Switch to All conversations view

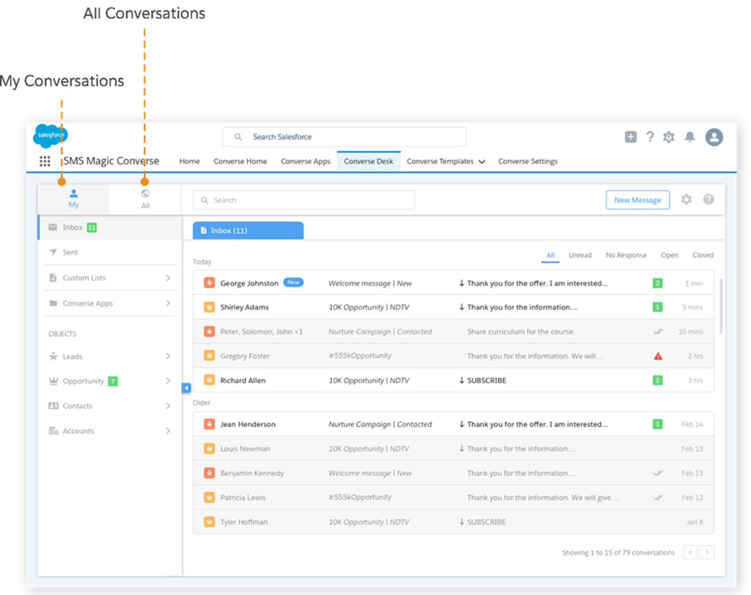point(145,199)
